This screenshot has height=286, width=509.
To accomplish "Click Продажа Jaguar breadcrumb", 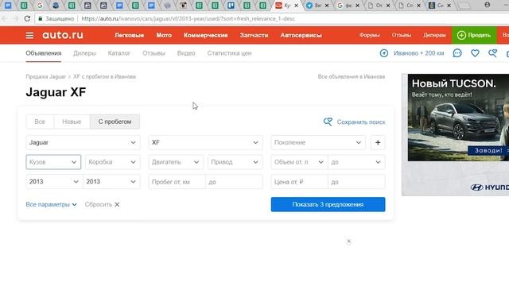I will pyautogui.click(x=46, y=77).
